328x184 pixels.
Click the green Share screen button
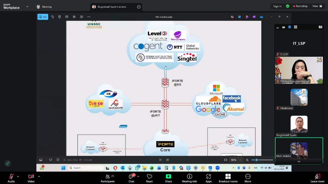168,178
